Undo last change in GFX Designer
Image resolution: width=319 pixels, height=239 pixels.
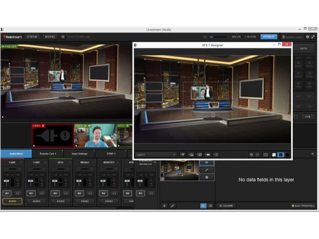251,155
